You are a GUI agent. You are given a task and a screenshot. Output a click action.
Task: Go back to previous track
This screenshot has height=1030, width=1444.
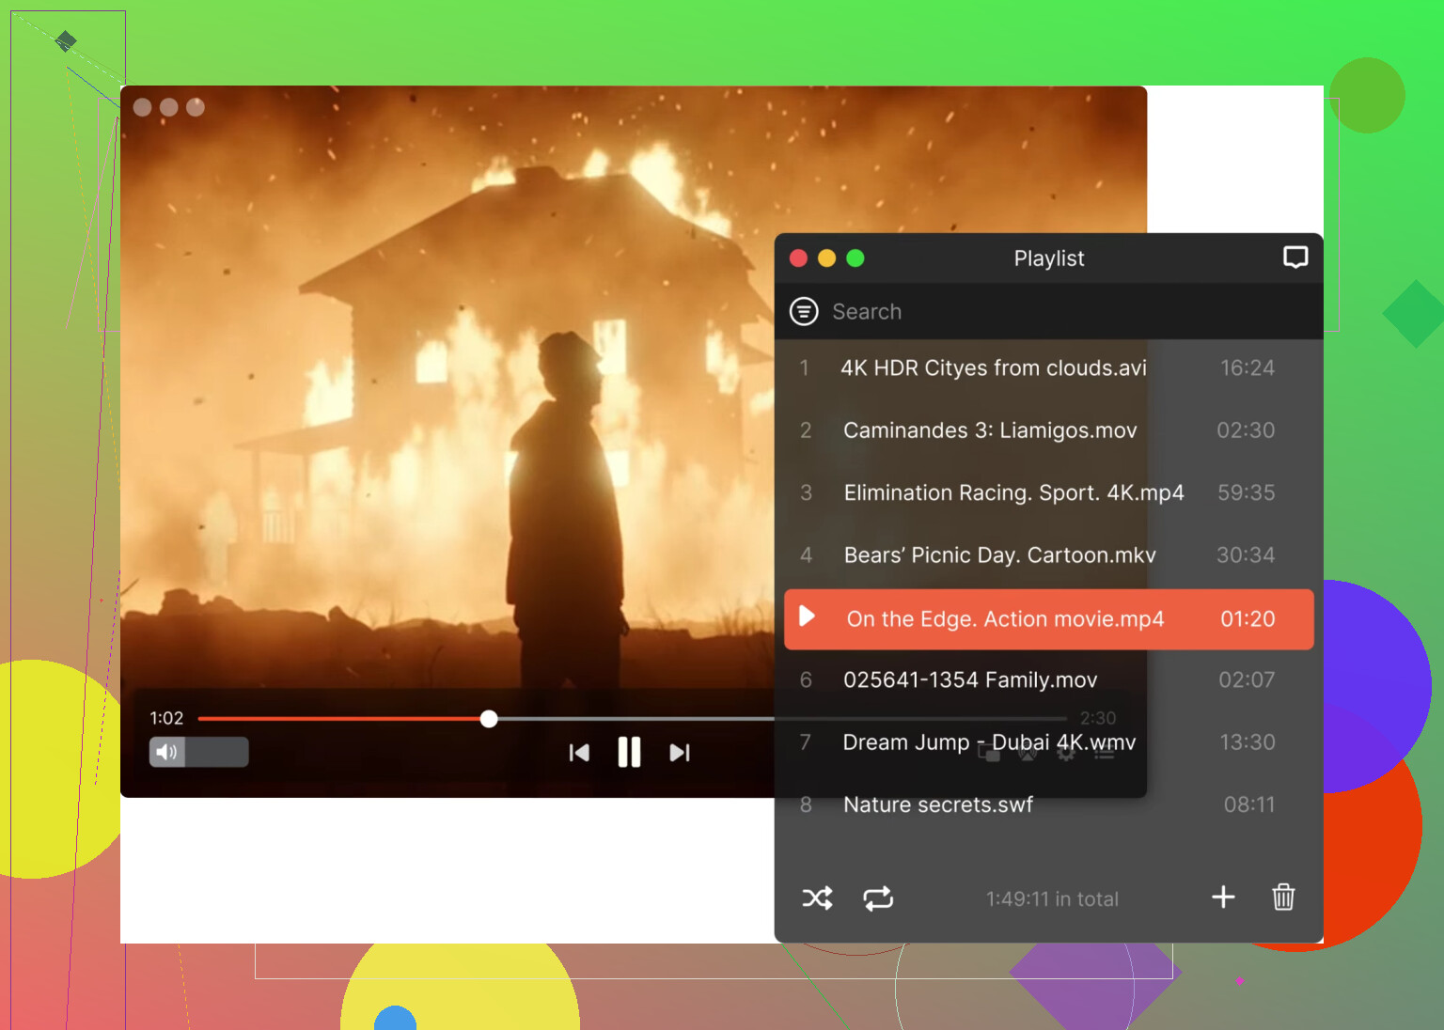click(x=579, y=753)
